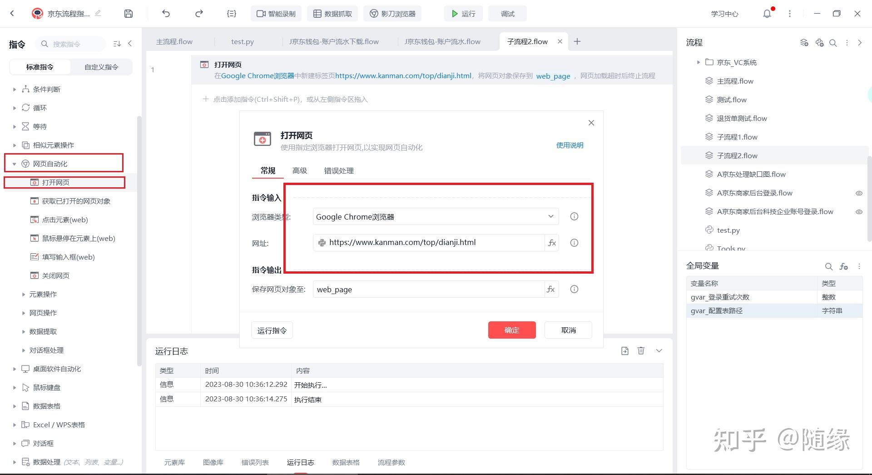
Task: Click the 确定 confirm button
Action: 511,330
